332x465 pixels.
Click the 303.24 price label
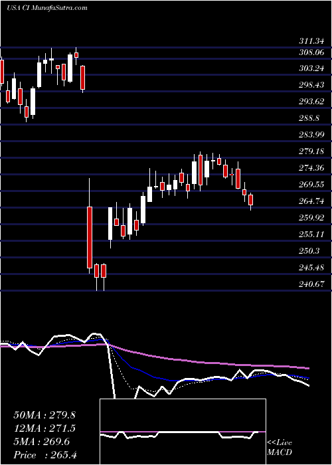311,68
